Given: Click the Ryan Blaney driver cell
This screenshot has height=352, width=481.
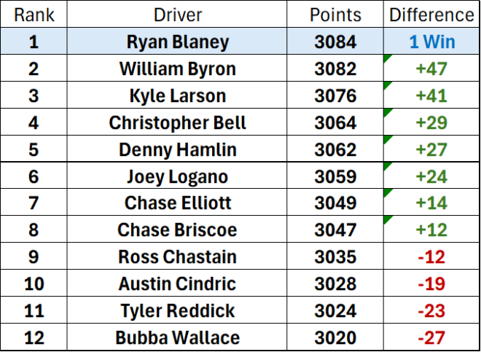Looking at the screenshot, I should (x=178, y=42).
